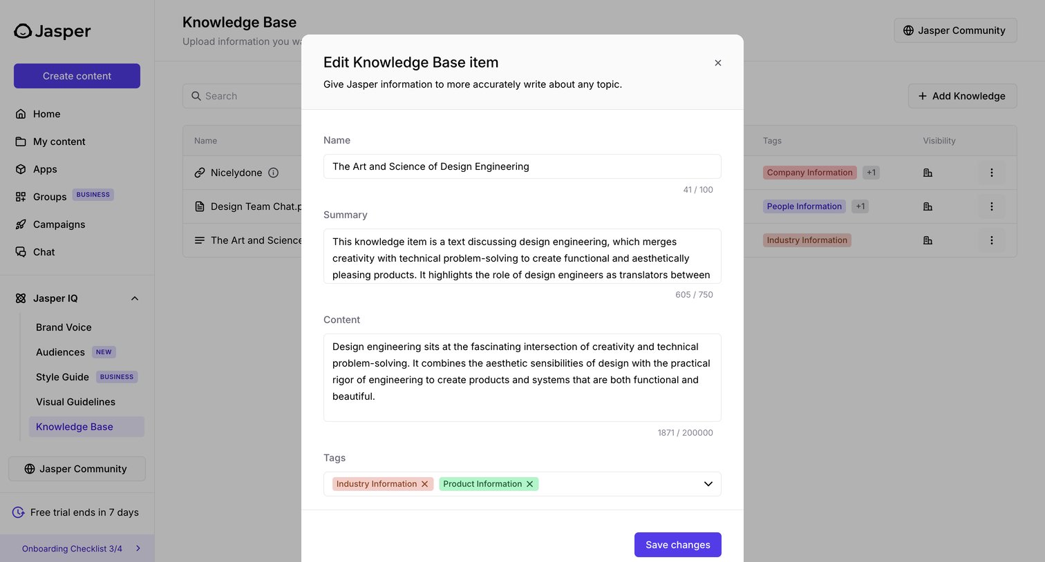Click the Campaigns rocket icon
The image size is (1045, 562).
click(x=21, y=224)
